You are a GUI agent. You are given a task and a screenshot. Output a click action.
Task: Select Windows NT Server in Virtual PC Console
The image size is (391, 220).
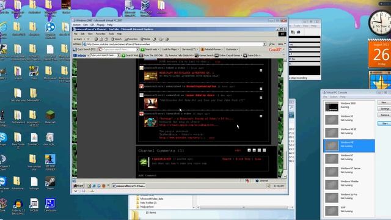pyautogui.click(x=349, y=172)
